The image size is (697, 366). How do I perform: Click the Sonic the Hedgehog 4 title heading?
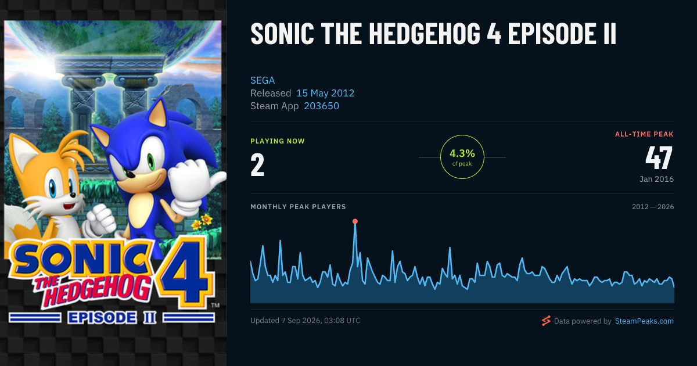point(433,34)
